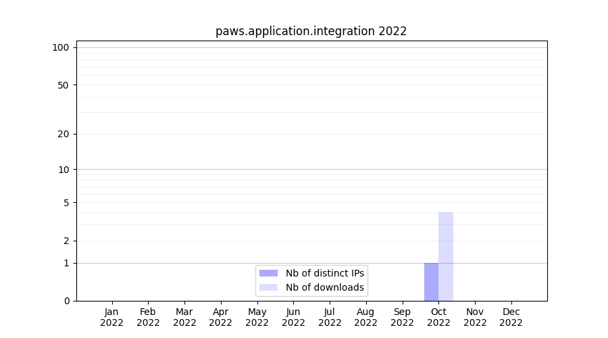Select the Feb 2022 x-axis label

[148, 317]
